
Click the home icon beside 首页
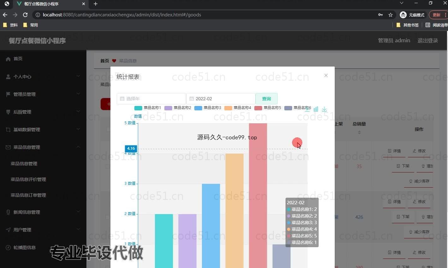click(x=8, y=59)
